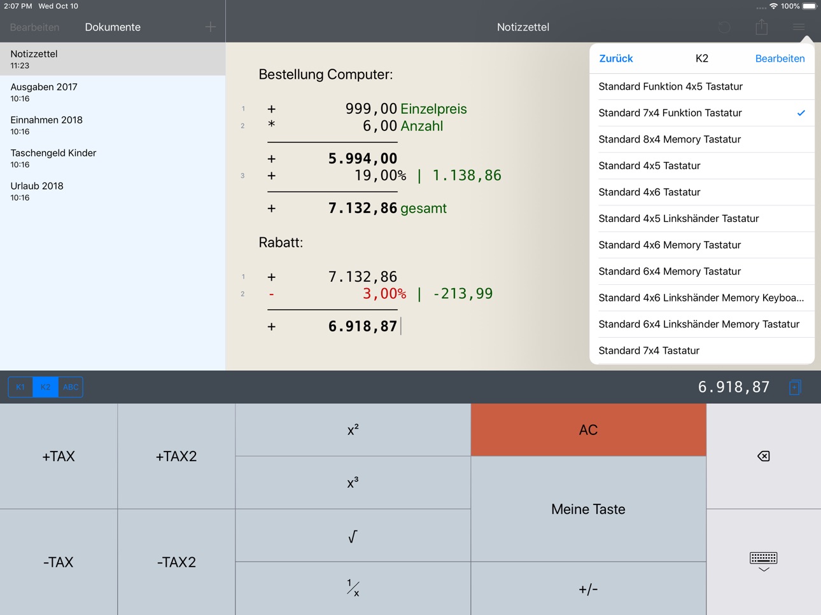Image resolution: width=821 pixels, height=615 pixels.
Task: Go back with Zurück link
Action: click(616, 59)
